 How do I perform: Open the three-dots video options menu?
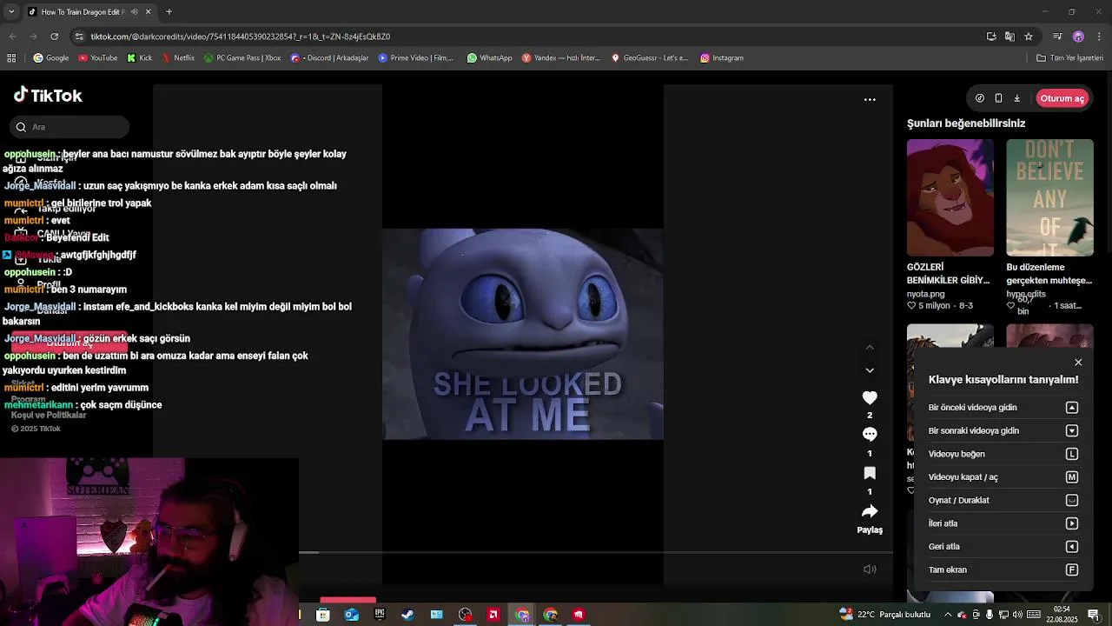coord(870,99)
